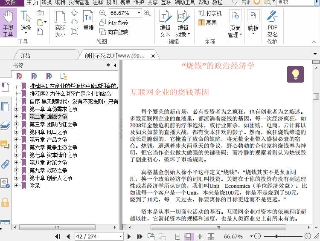Click the add bookmark icon
The image size is (320, 241).
[34, 76]
